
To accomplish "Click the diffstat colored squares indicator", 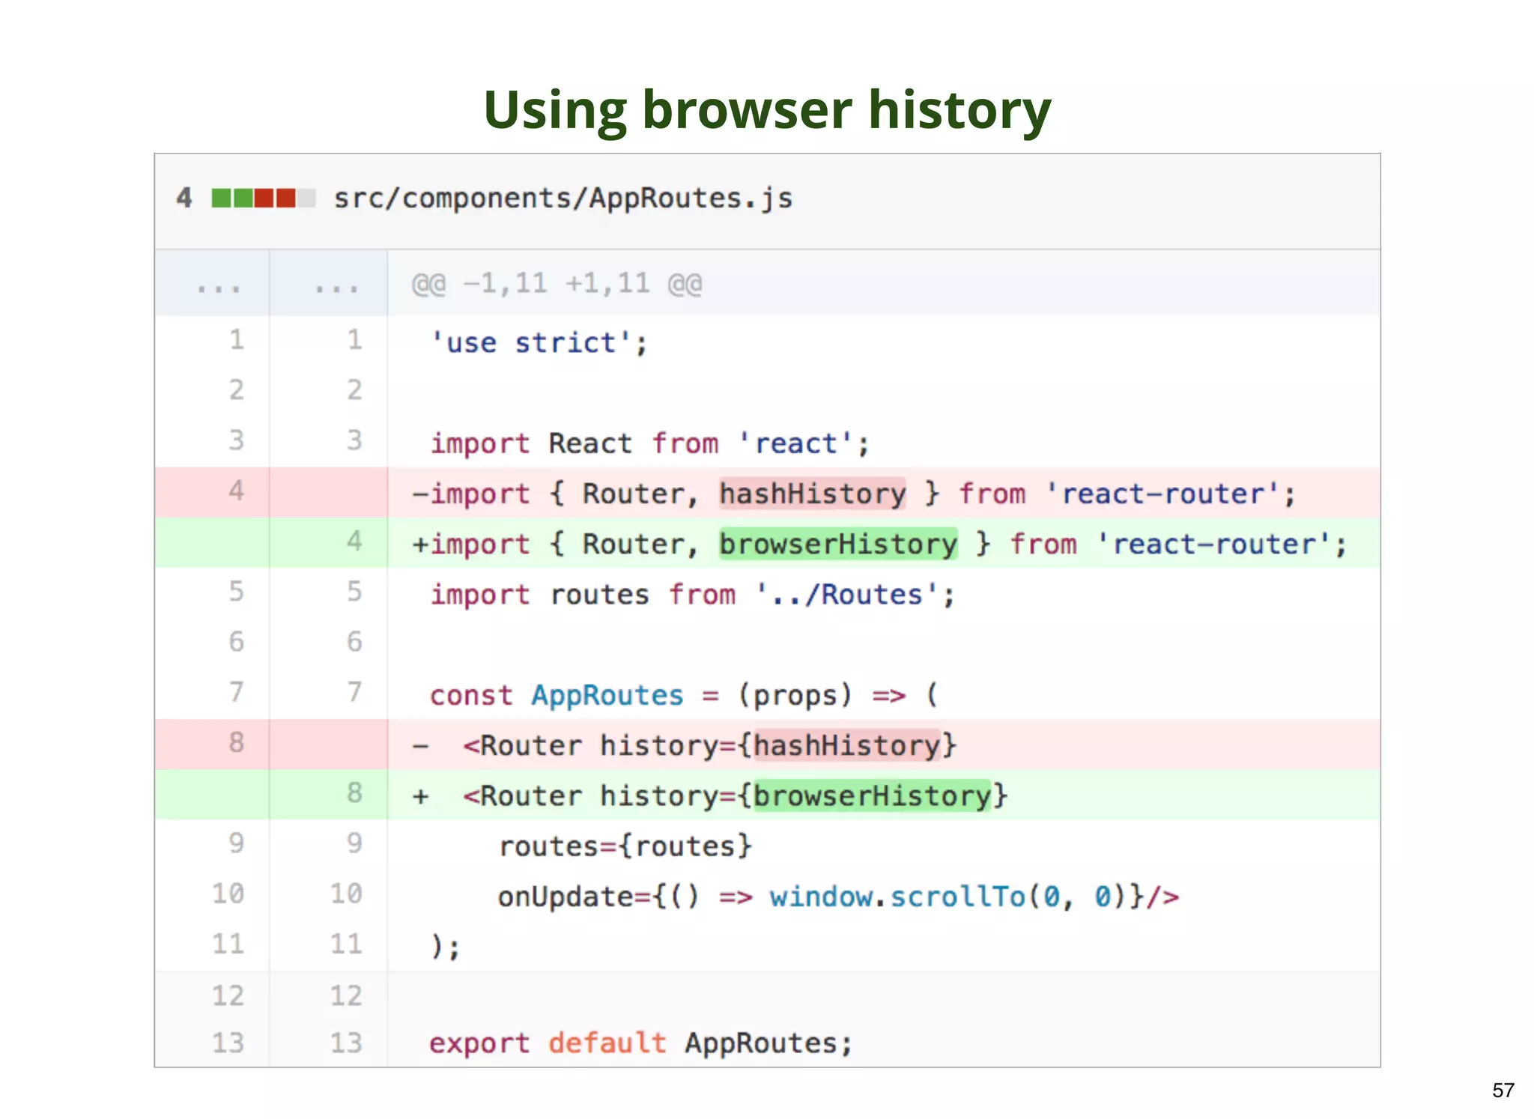I will (x=262, y=198).
